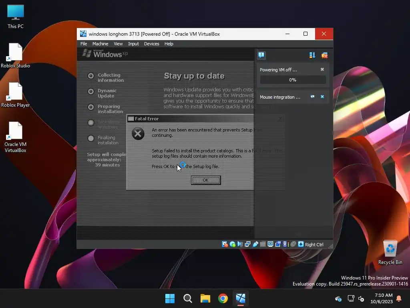
Task: Select the Roblox Studio desktop shortcut
Action: [16, 56]
